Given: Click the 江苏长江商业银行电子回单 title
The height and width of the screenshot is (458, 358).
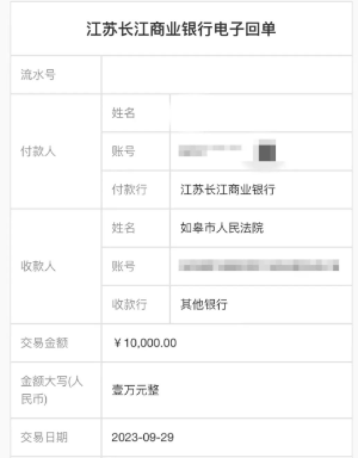Looking at the screenshot, I should click(x=181, y=29).
